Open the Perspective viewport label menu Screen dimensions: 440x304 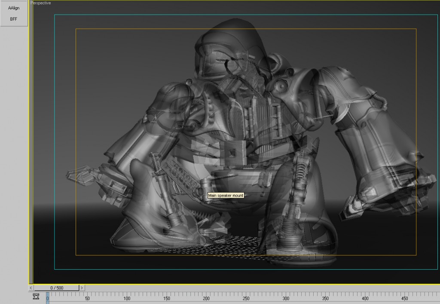(41, 3)
